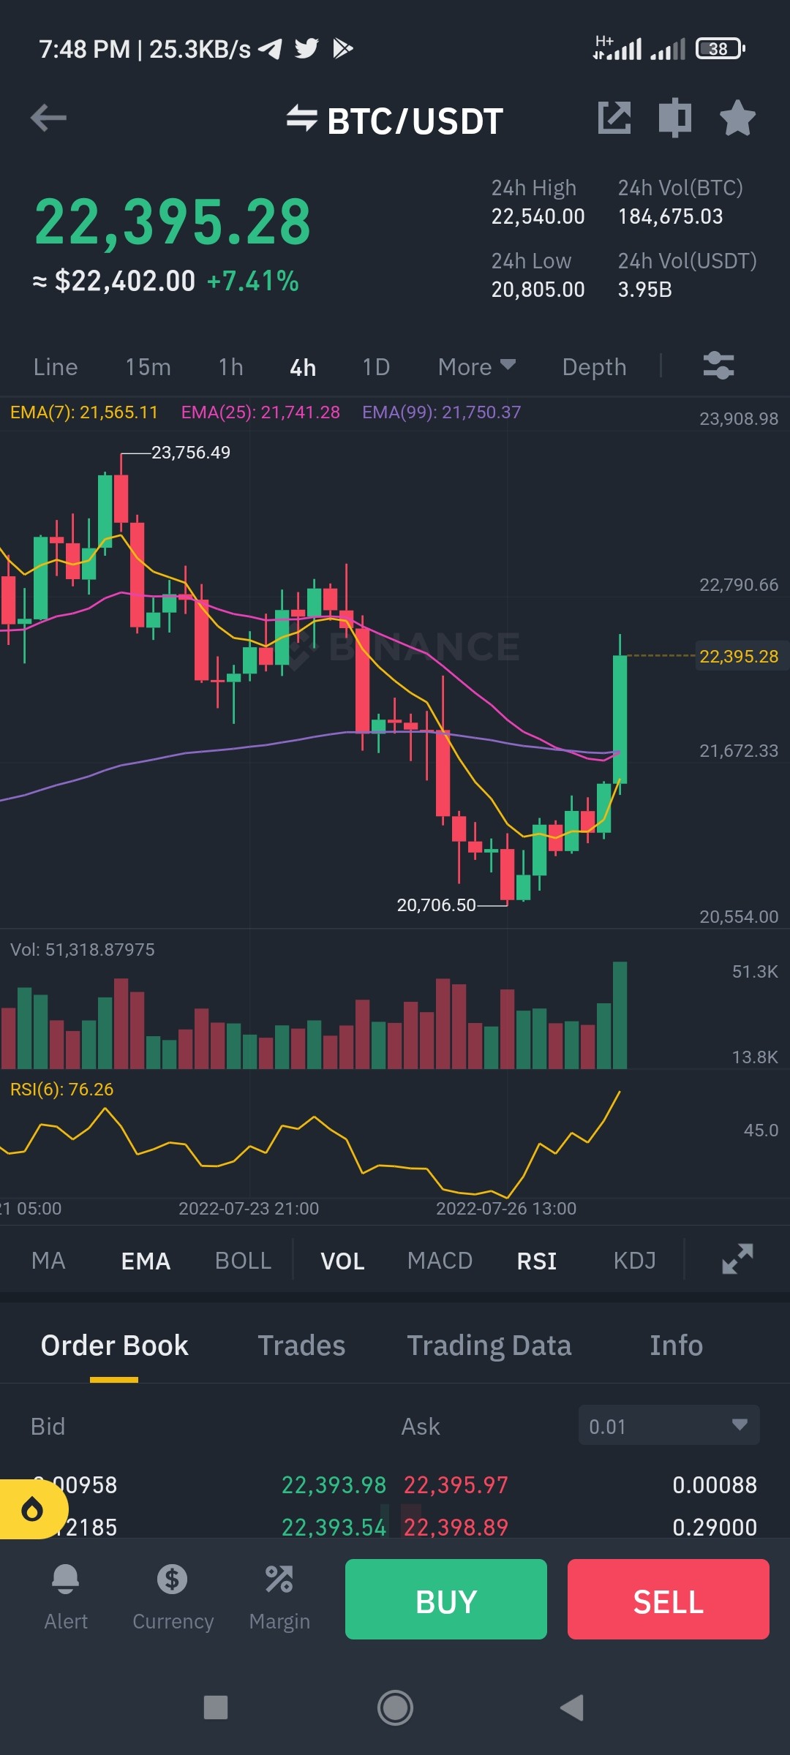
Task: Tap the green BUY button
Action: coord(446,1599)
